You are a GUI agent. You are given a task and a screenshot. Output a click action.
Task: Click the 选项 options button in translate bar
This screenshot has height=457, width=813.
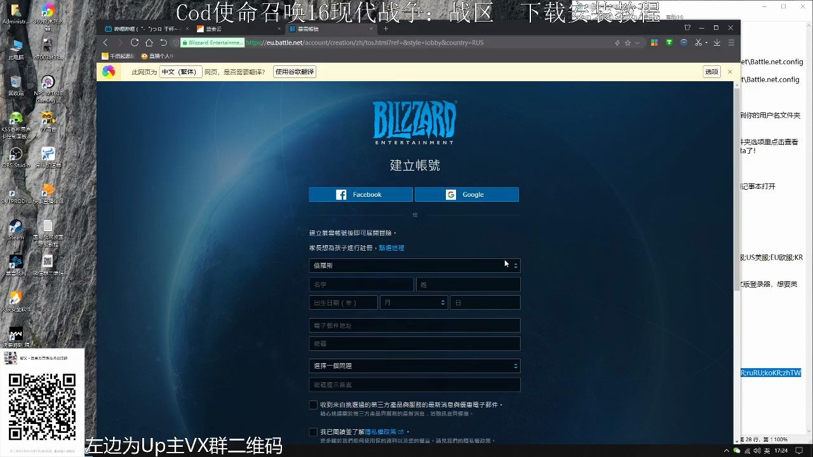711,72
